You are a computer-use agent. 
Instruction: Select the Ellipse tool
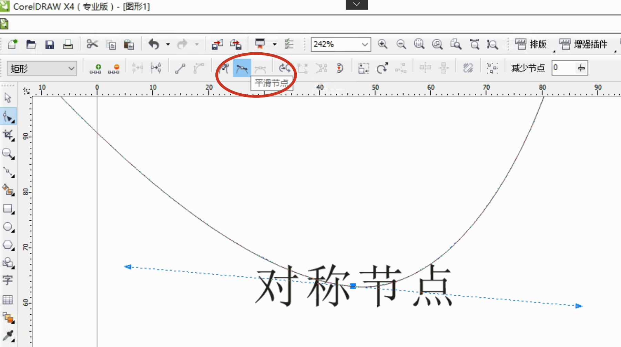[8, 227]
